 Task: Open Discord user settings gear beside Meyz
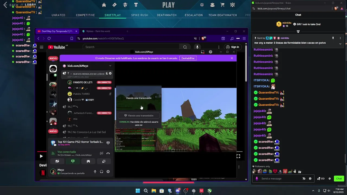point(108,171)
